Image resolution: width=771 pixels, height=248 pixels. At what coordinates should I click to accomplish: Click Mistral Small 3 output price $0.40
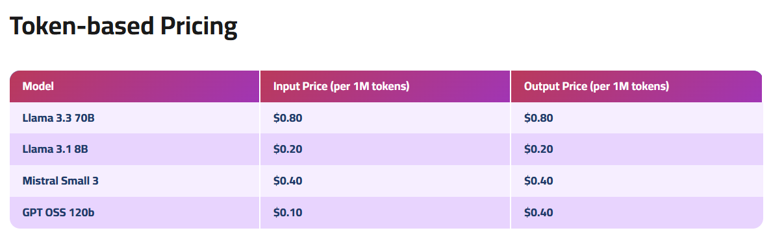(x=538, y=181)
